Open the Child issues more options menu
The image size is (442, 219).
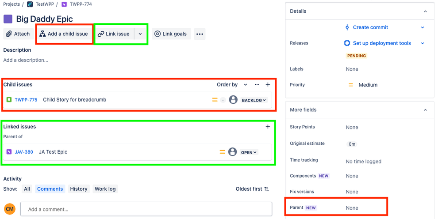[x=257, y=85]
